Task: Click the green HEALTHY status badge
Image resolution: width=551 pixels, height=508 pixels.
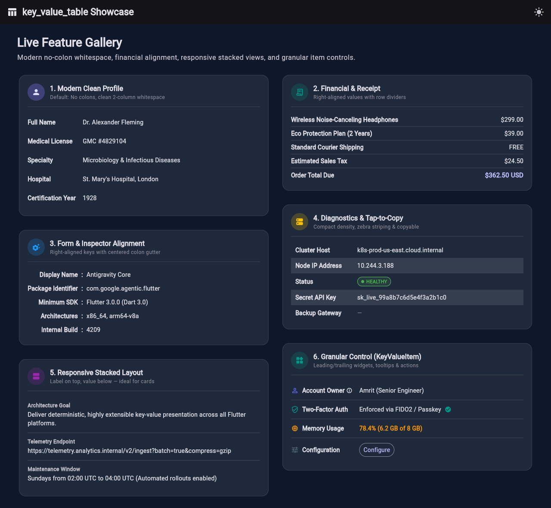Action: tap(374, 282)
